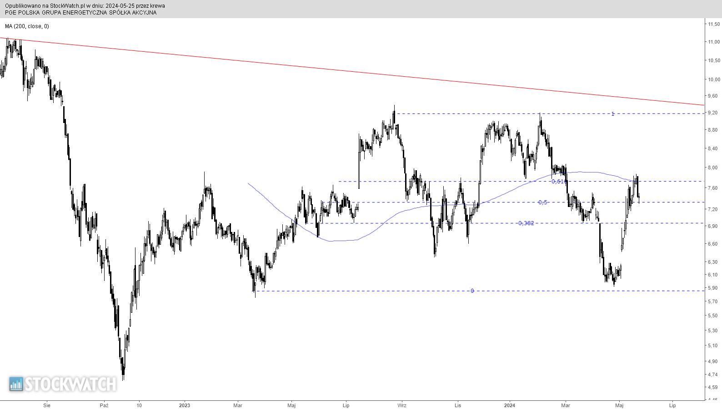The width and height of the screenshot is (722, 409).
Task: Click the 10,00 price axis value
Action: point(713,80)
